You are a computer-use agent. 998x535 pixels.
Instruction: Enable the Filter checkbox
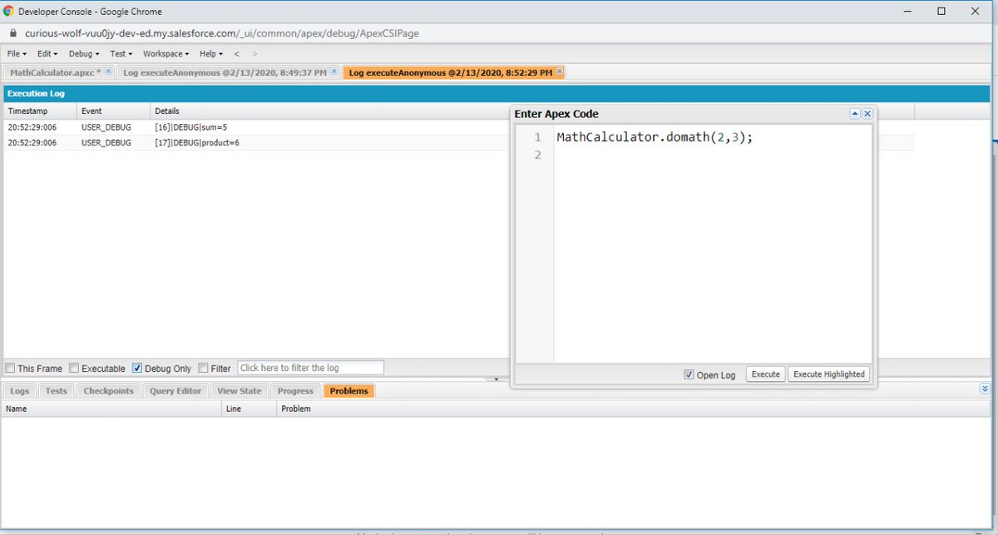pos(203,368)
